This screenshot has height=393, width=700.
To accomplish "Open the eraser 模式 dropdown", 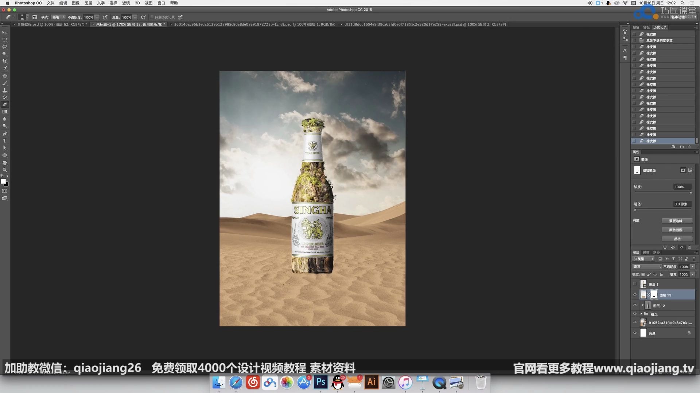I will point(58,17).
